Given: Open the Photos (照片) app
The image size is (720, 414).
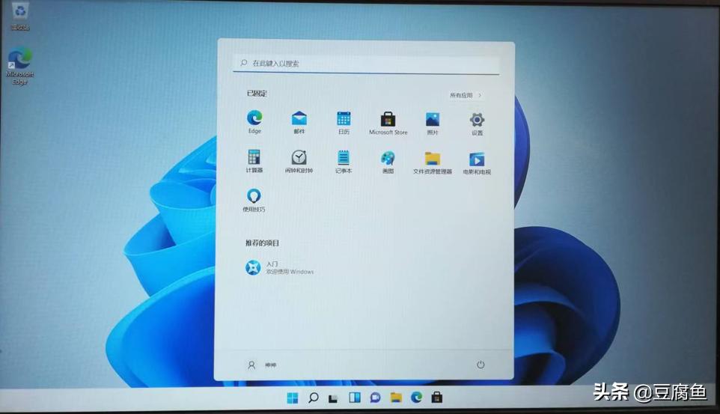Looking at the screenshot, I should 432,123.
